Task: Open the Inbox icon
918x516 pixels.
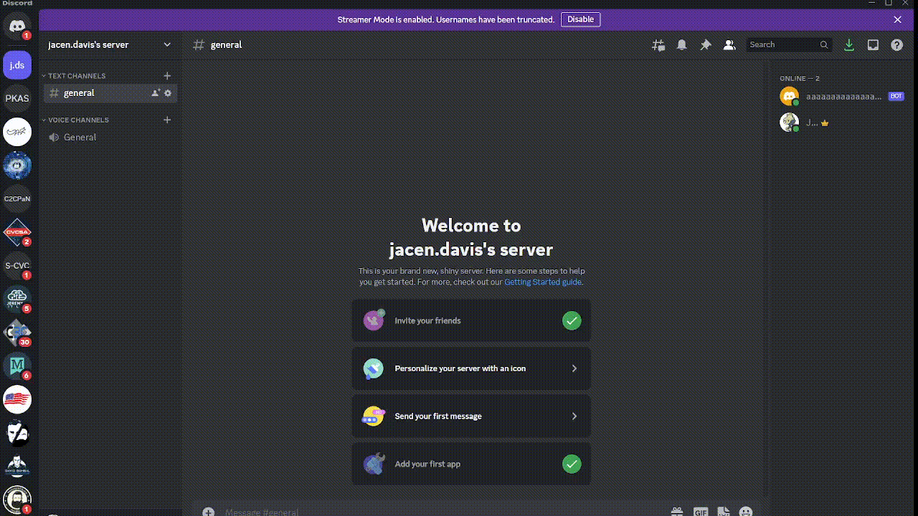Action: (x=873, y=45)
